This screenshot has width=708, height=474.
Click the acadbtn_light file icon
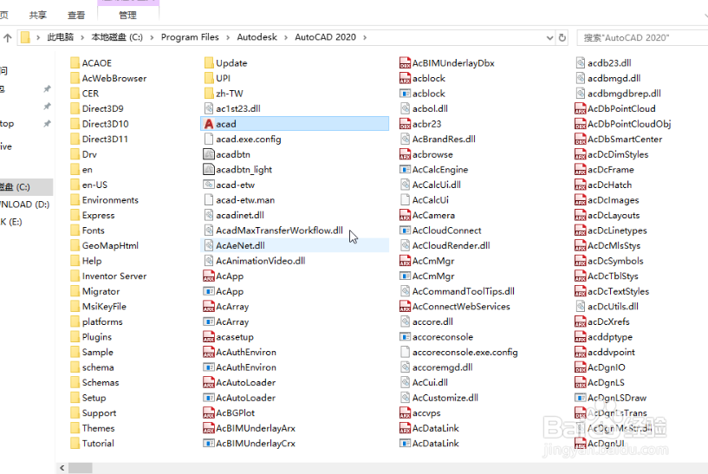209,170
